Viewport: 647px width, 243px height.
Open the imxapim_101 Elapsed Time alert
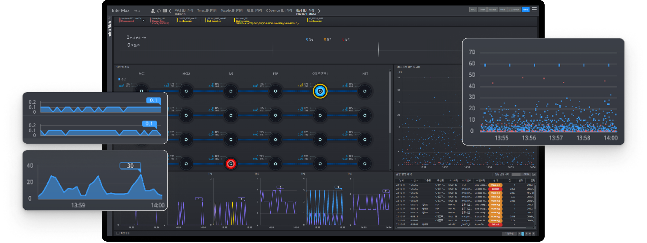(x=160, y=21)
